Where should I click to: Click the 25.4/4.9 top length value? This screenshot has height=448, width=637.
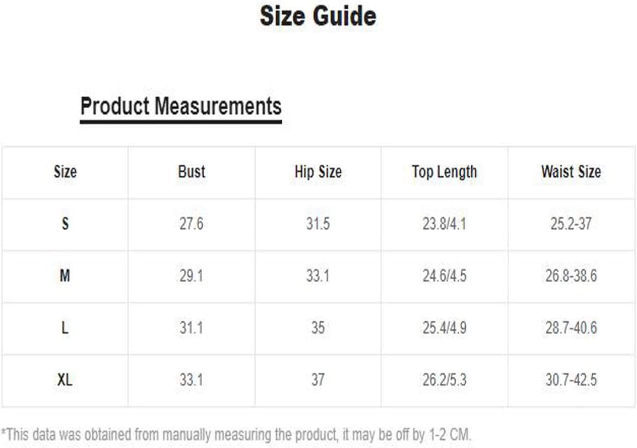(x=444, y=328)
